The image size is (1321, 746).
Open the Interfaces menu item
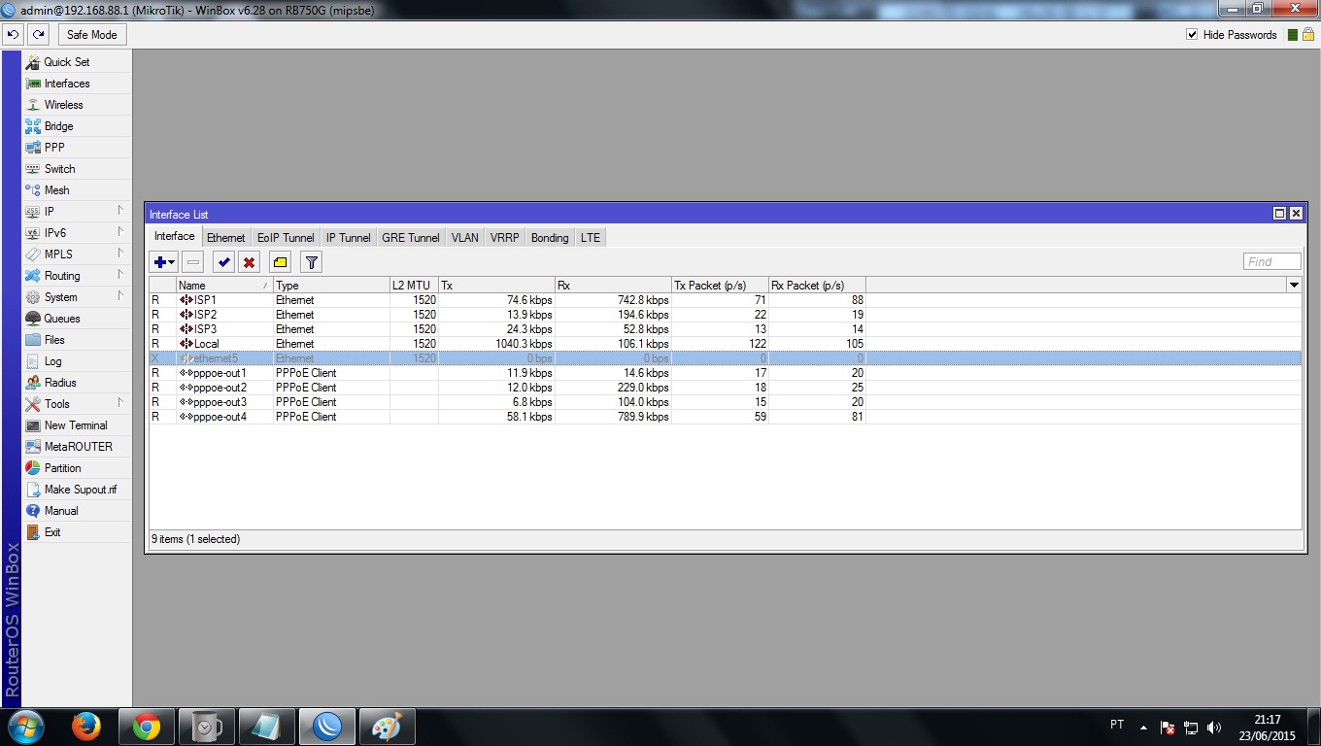tap(77, 84)
